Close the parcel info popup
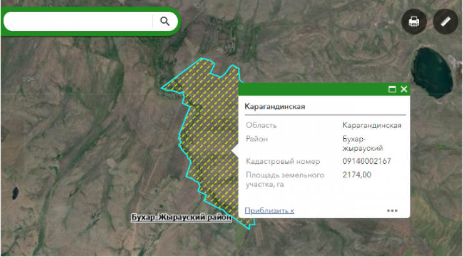Screen dimensions: 463x257 pos(404,89)
